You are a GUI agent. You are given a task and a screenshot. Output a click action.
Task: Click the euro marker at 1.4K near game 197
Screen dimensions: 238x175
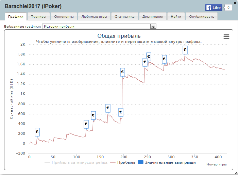[122, 72]
